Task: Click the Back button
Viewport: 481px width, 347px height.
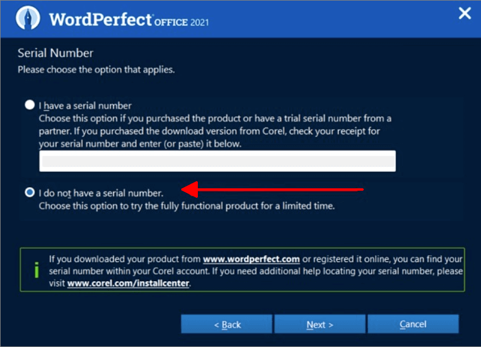Action: pos(226,324)
